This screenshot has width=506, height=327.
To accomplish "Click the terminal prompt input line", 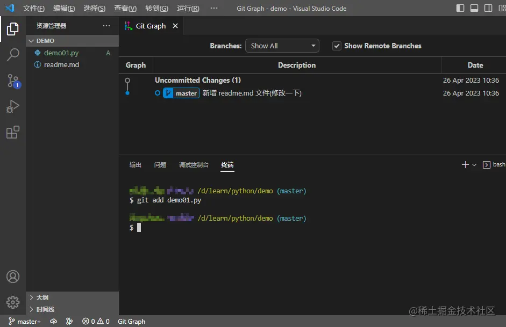I will 135,228.
